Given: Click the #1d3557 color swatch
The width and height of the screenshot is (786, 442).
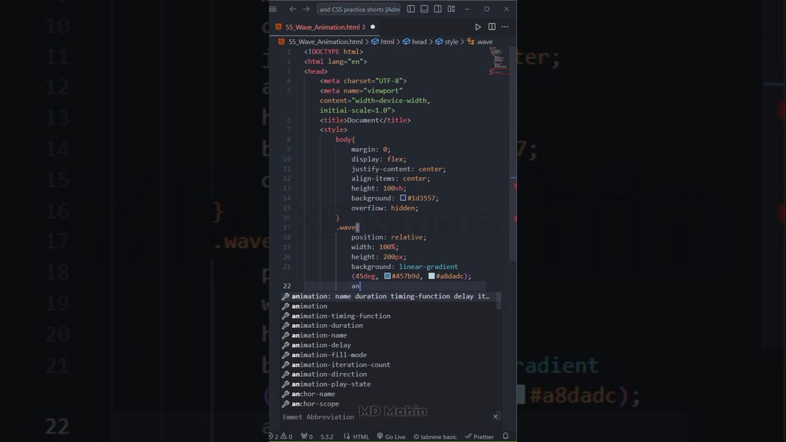Looking at the screenshot, I should (x=403, y=198).
